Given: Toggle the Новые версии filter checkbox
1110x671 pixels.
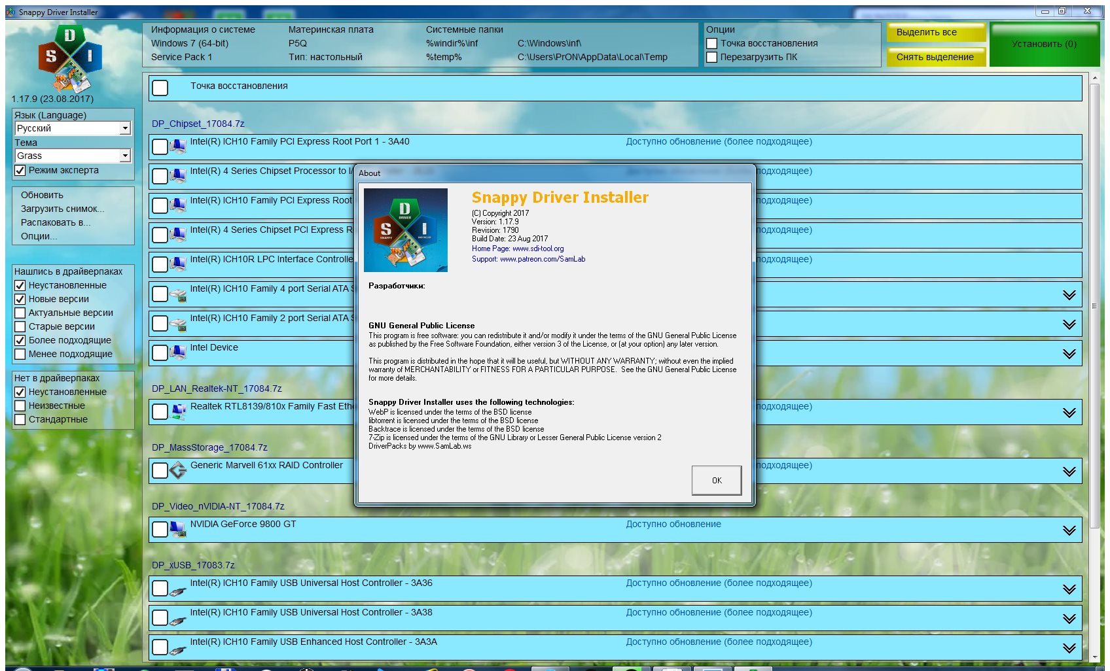Looking at the screenshot, I should coord(20,299).
